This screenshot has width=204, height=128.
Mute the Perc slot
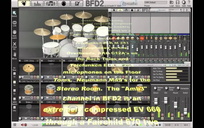[146, 118]
